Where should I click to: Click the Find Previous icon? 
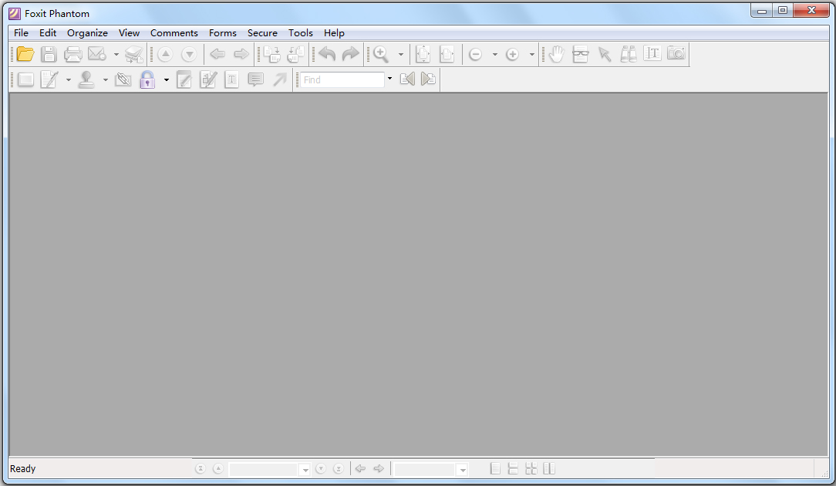coord(406,79)
